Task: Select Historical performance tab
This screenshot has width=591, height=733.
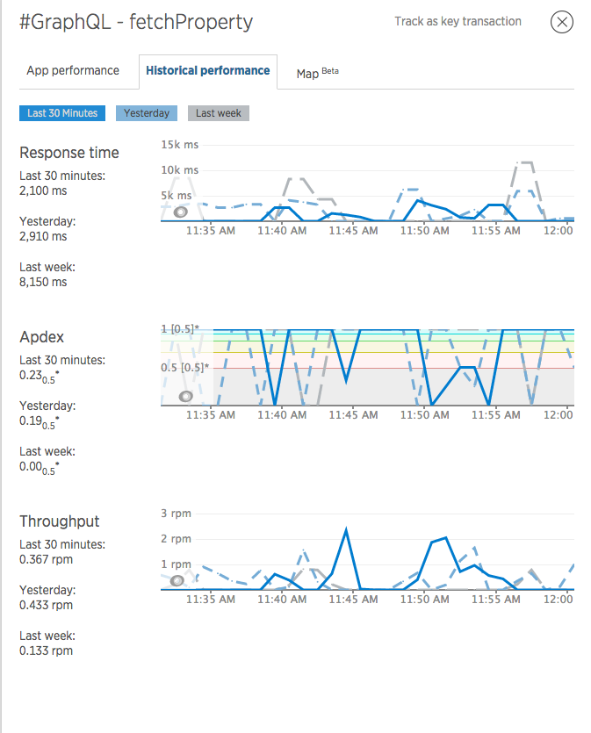Action: tap(207, 71)
